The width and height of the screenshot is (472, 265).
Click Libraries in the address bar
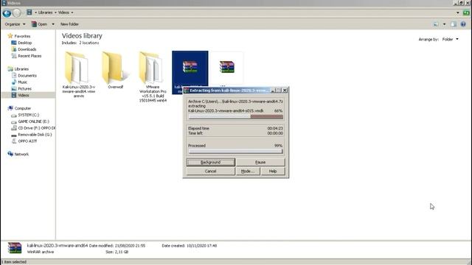pyautogui.click(x=45, y=13)
